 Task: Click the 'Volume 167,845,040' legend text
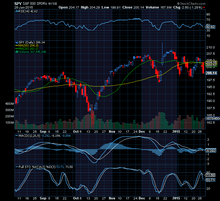[x=32, y=52]
